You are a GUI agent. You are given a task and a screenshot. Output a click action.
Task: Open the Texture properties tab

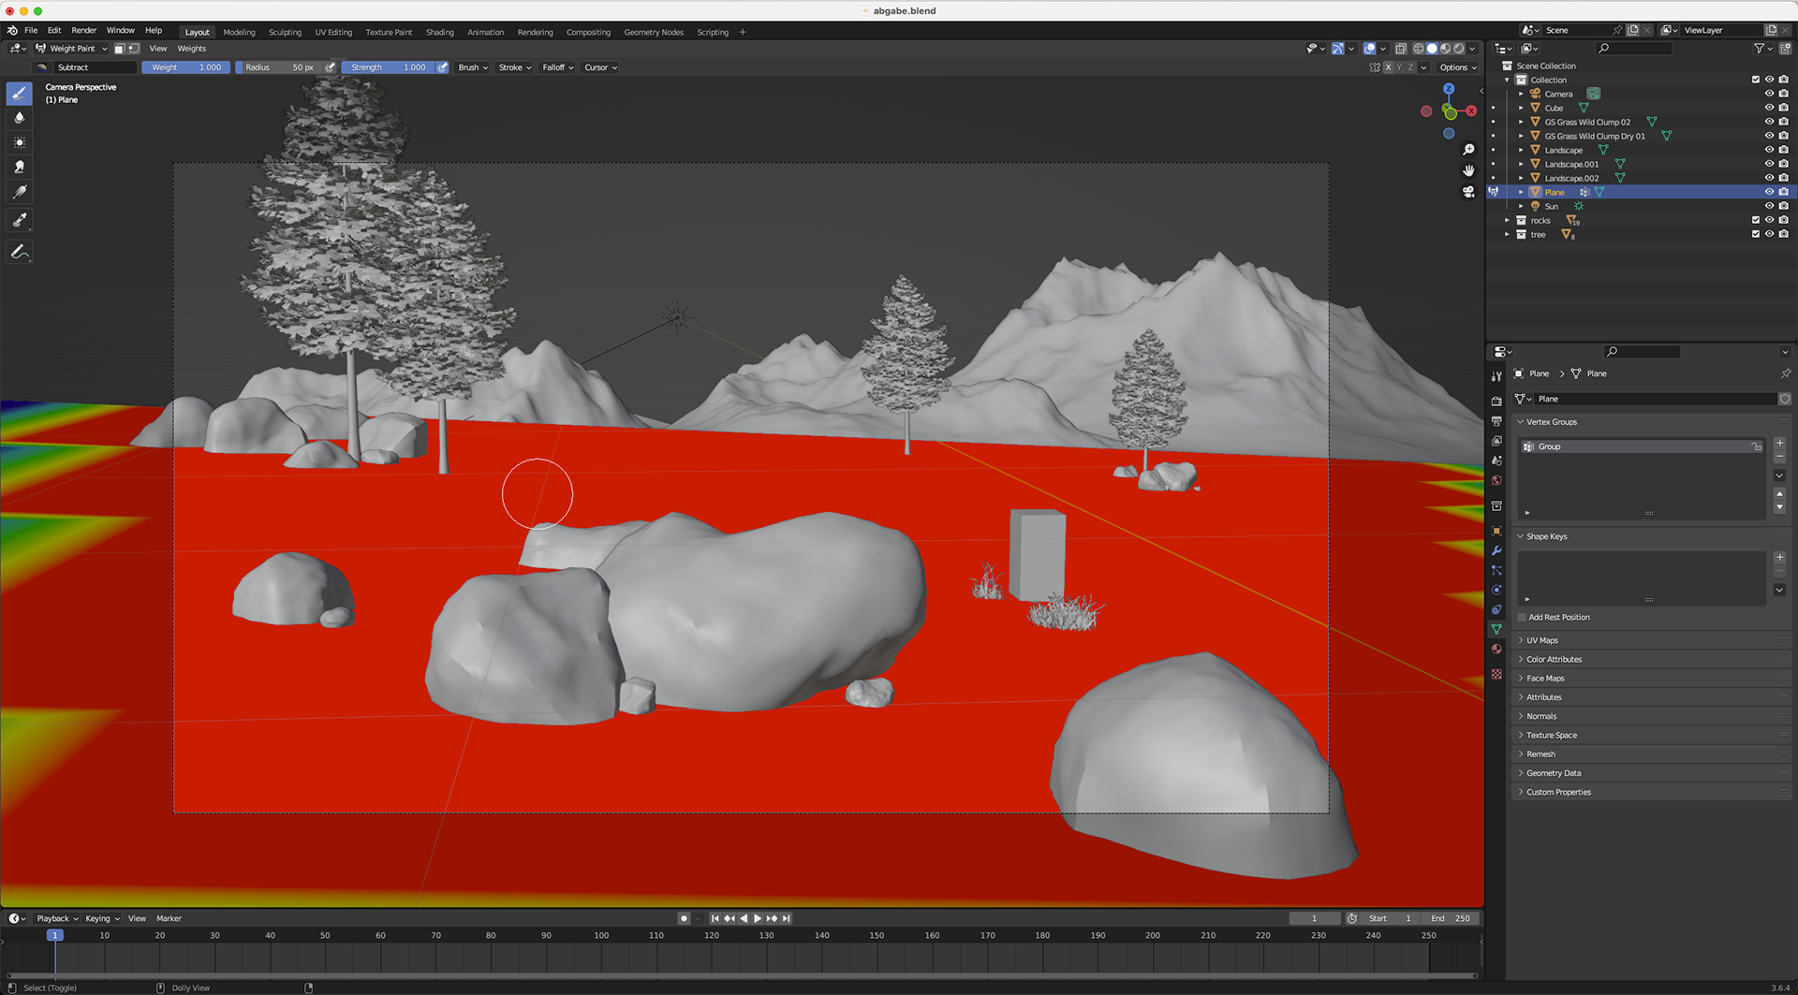coord(1496,674)
